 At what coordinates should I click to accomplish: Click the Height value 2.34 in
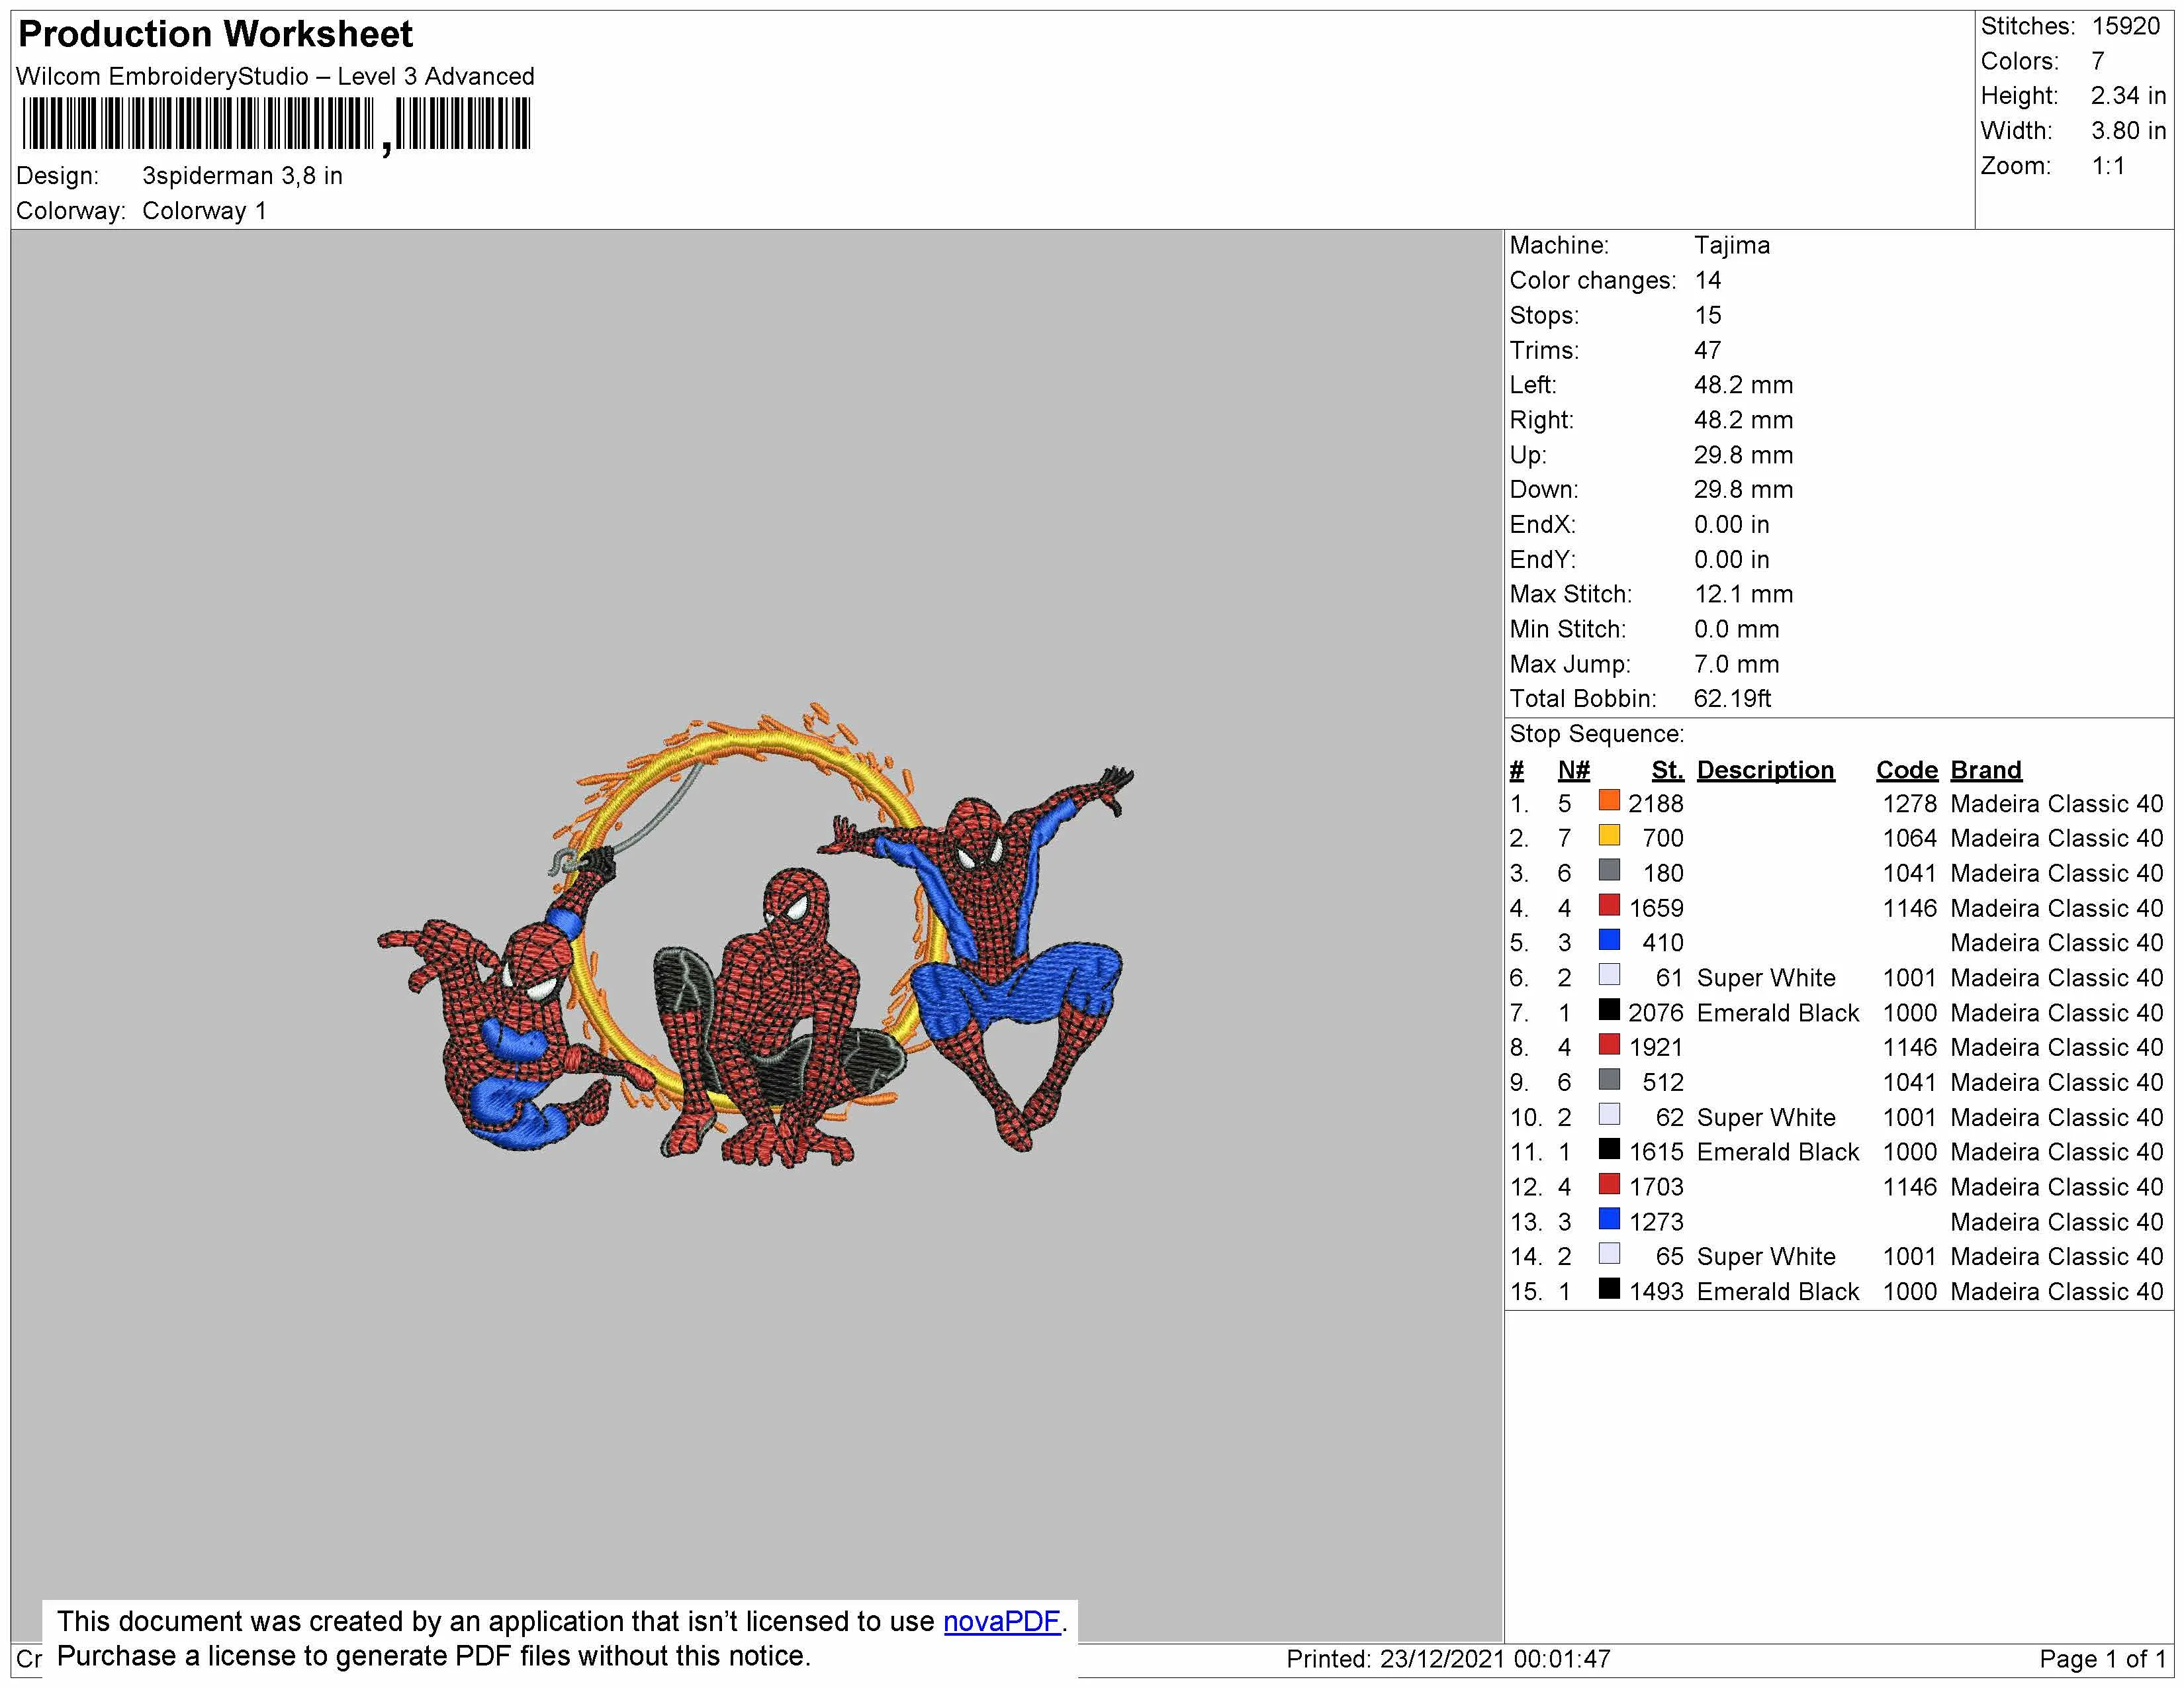(2128, 96)
